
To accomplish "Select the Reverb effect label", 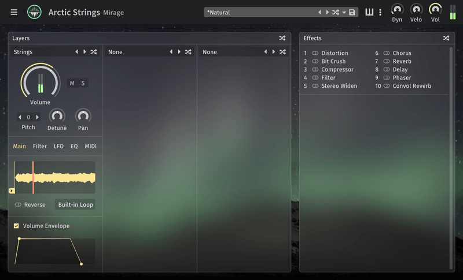I will coord(402,61).
